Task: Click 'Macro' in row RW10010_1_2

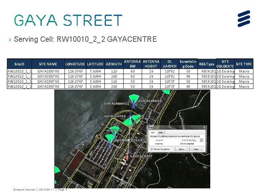Action: pyautogui.click(x=244, y=77)
